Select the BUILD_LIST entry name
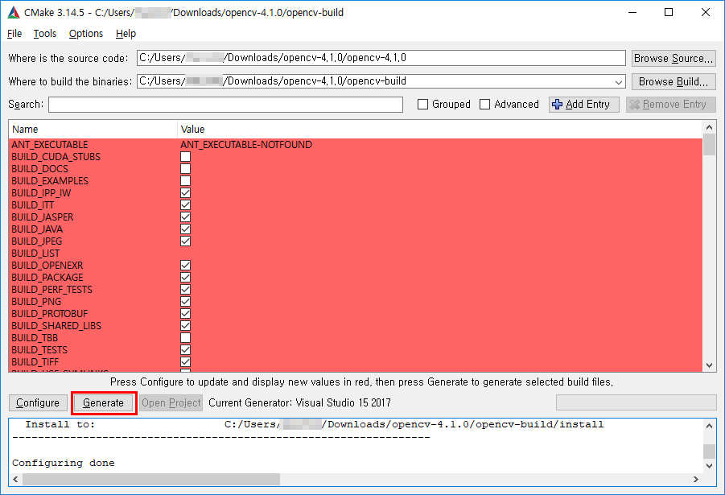 [35, 254]
